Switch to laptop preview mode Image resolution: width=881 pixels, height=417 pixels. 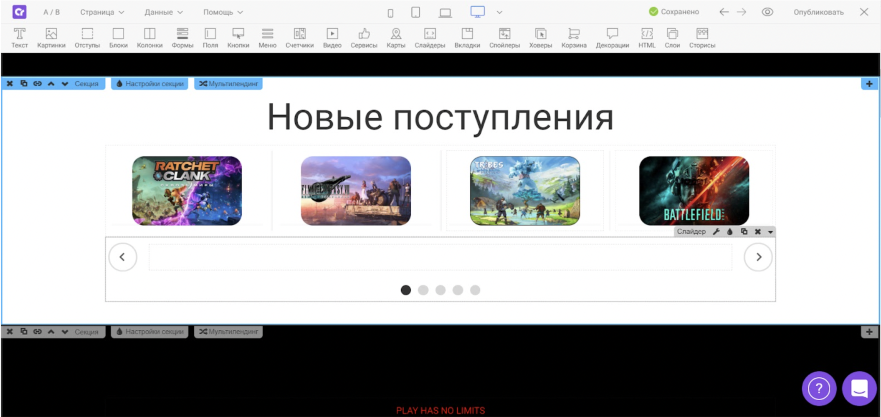(x=445, y=13)
